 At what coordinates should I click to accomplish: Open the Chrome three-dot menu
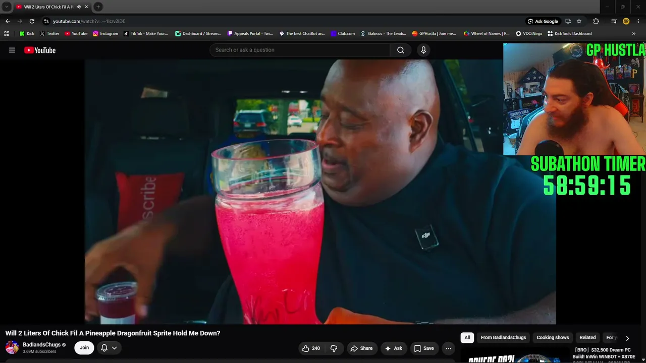[x=638, y=21]
